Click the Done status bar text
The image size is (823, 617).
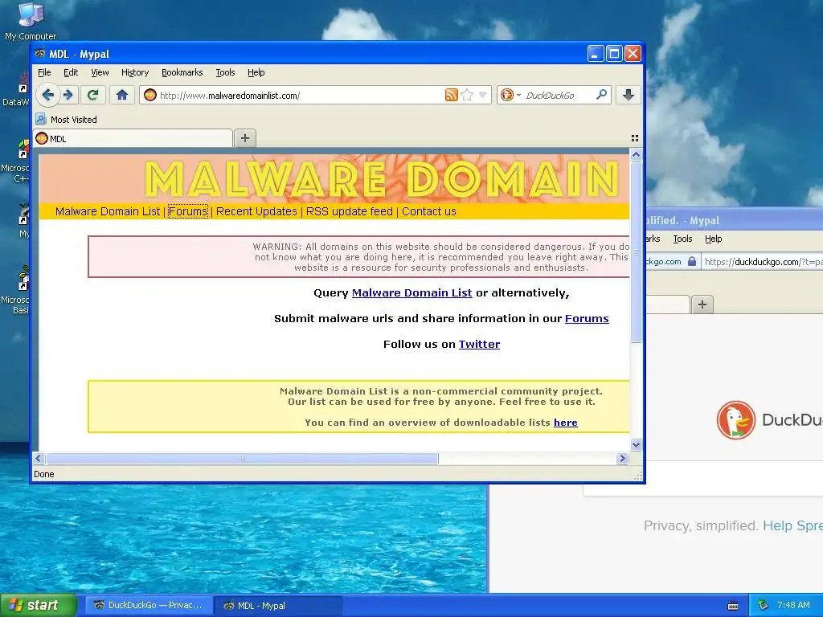44,474
